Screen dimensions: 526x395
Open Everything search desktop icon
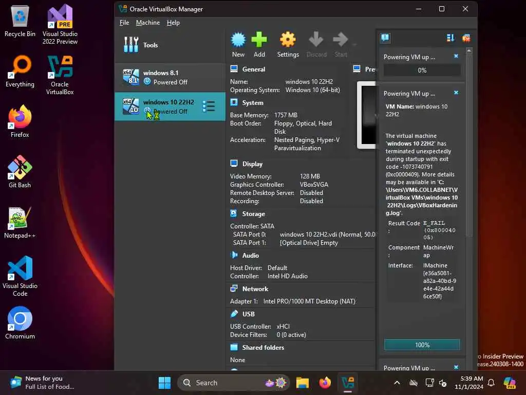[20, 71]
